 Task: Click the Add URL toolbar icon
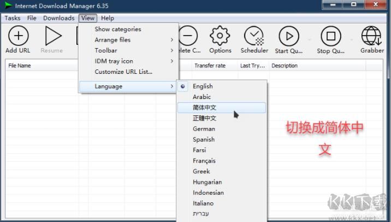(18, 37)
